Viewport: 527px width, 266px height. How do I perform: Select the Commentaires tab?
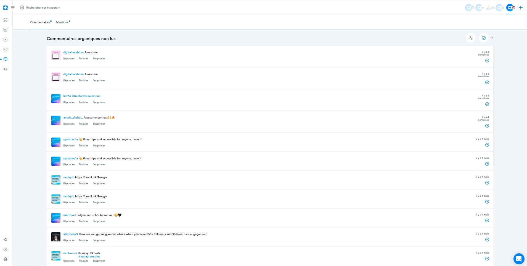point(40,22)
